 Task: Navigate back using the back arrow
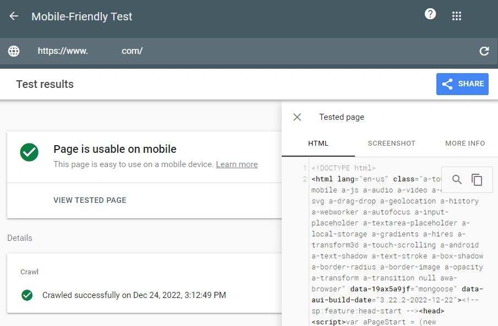click(x=13, y=16)
